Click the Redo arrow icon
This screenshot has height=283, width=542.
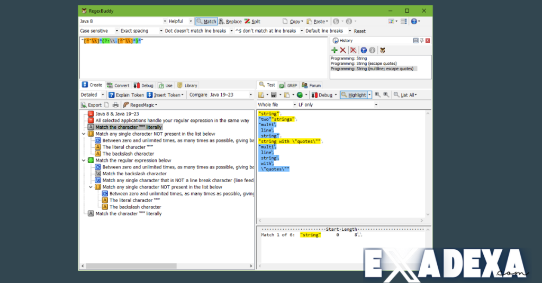349,21
